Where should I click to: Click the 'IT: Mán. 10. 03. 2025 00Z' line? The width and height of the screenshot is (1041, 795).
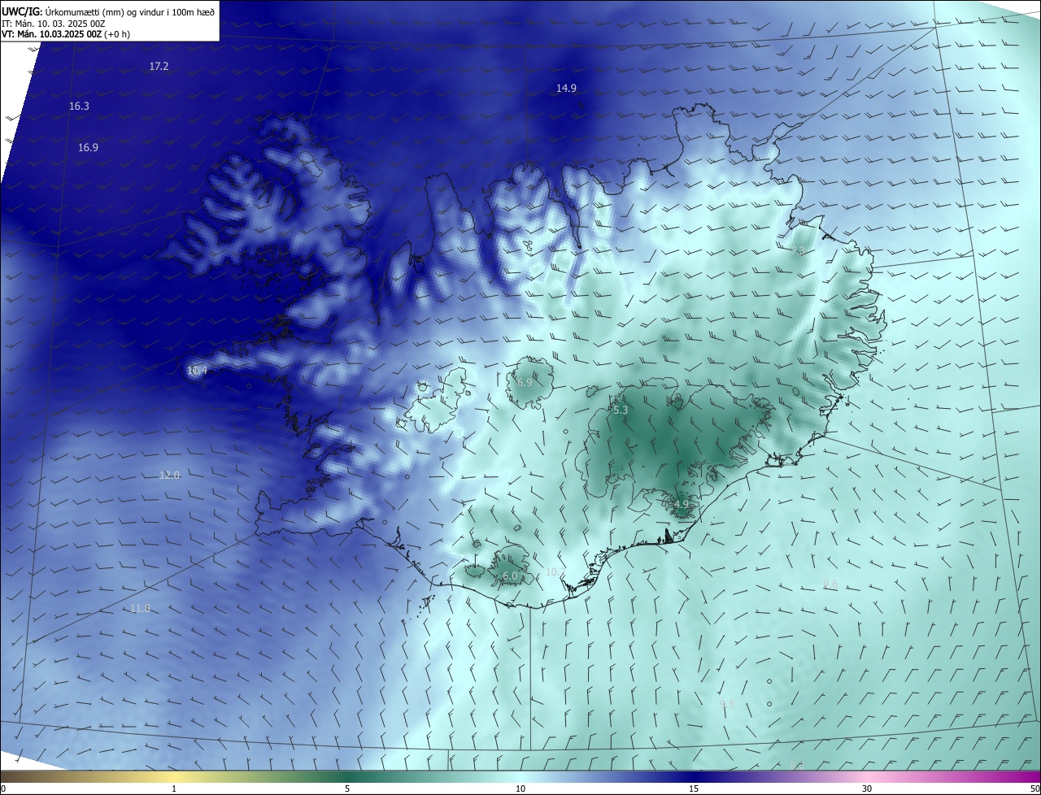click(x=54, y=24)
